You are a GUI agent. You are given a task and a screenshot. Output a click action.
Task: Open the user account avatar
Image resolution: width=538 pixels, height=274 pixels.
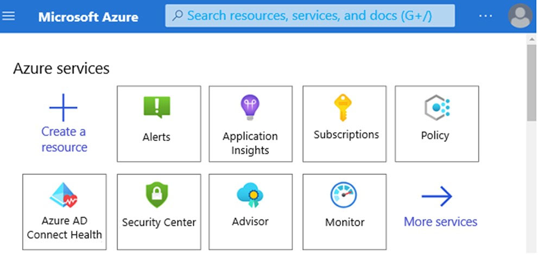pyautogui.click(x=520, y=16)
